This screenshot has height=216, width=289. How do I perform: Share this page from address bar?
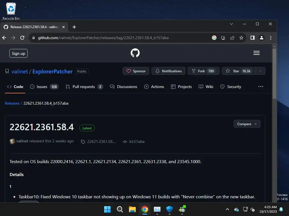(x=232, y=38)
